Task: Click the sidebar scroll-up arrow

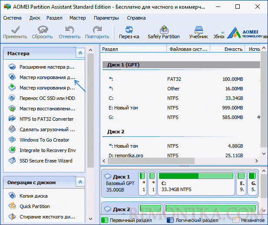Action: [91, 50]
